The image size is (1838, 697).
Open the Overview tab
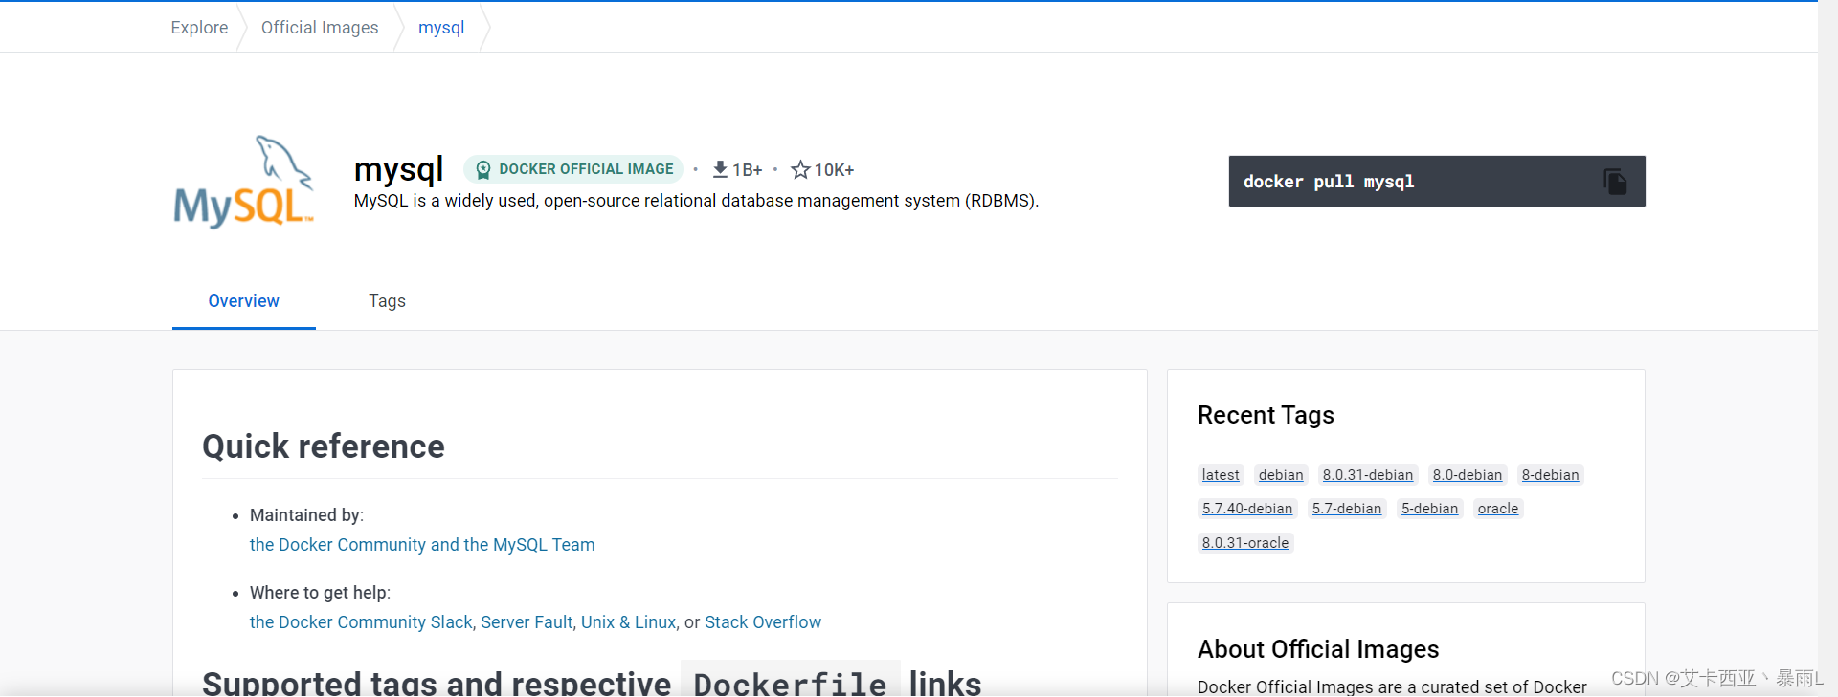coord(244,301)
